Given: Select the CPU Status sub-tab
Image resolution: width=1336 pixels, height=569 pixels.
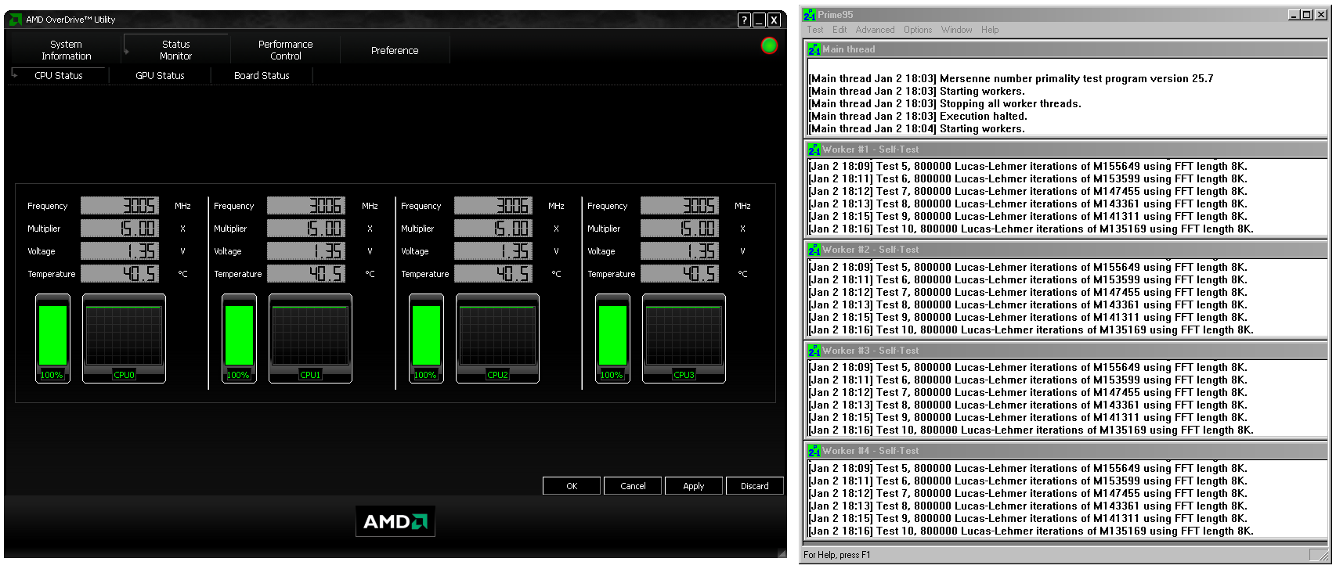Looking at the screenshot, I should (59, 76).
